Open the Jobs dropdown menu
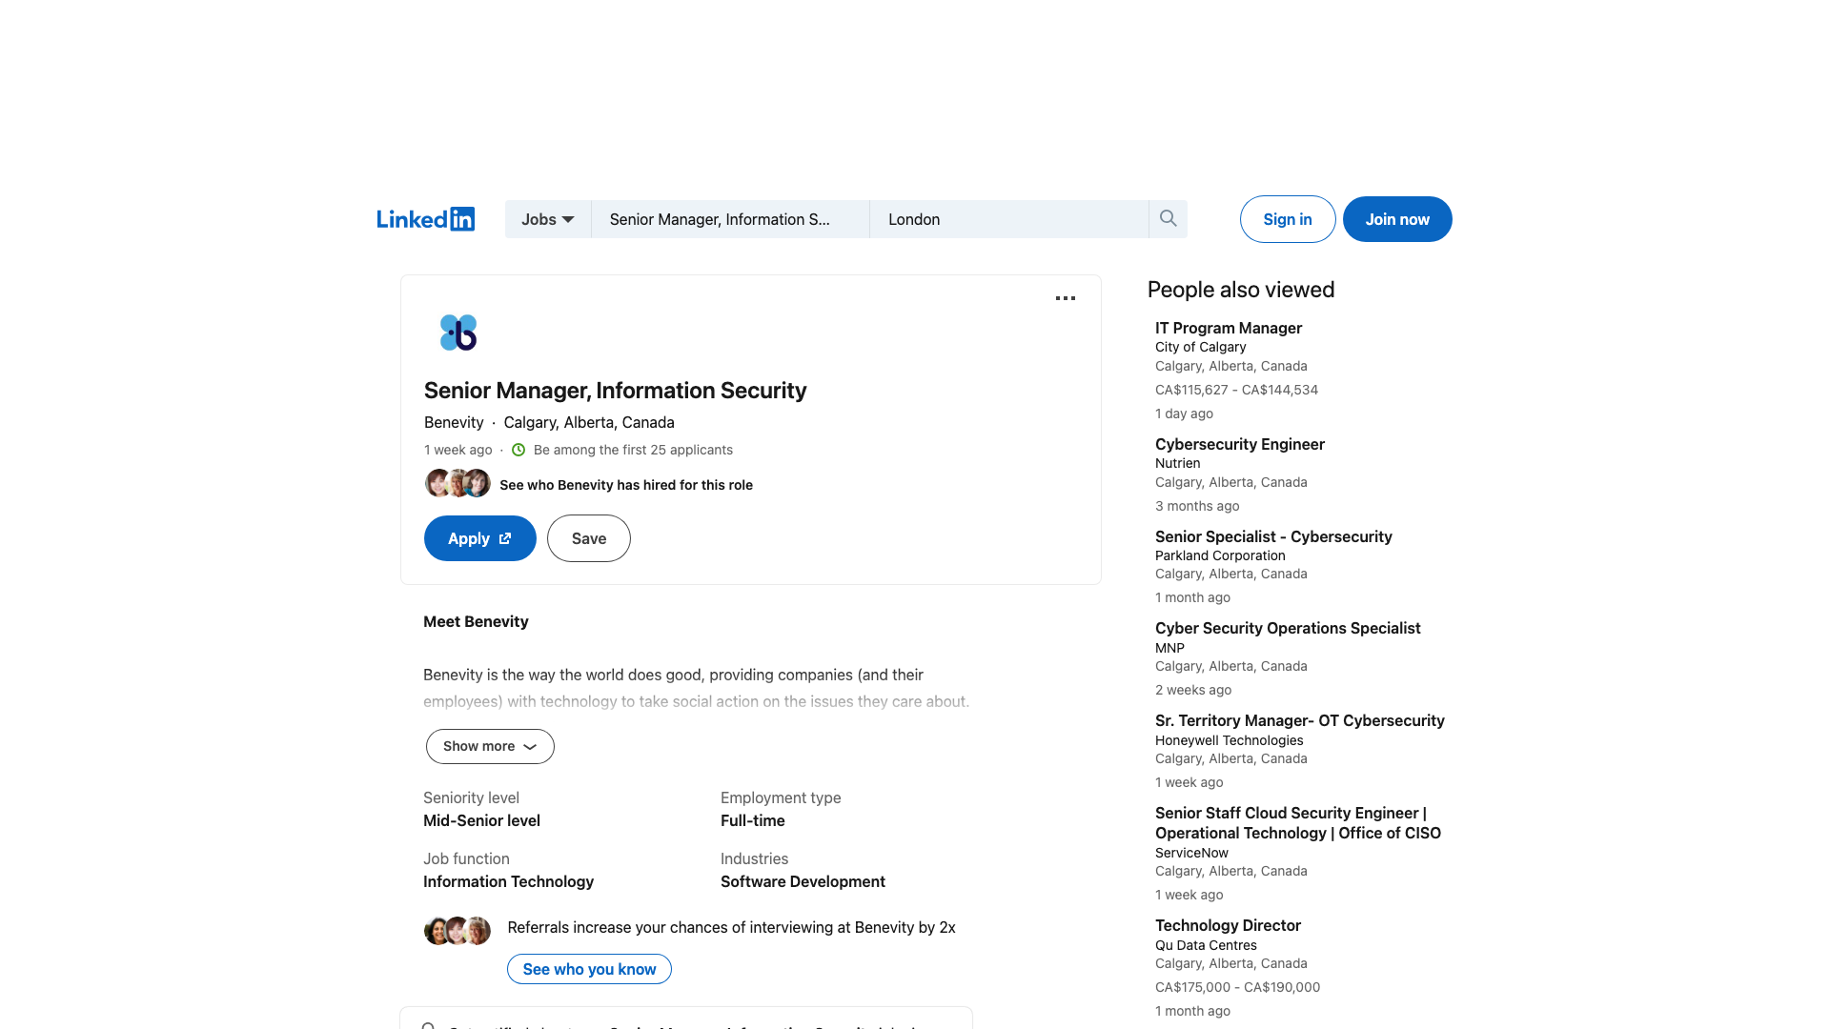The width and height of the screenshot is (1830, 1029). (x=547, y=219)
